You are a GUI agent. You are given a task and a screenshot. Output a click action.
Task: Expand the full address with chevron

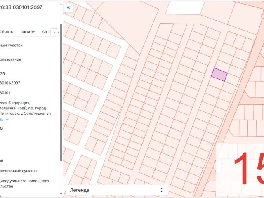pyautogui.click(x=7, y=120)
